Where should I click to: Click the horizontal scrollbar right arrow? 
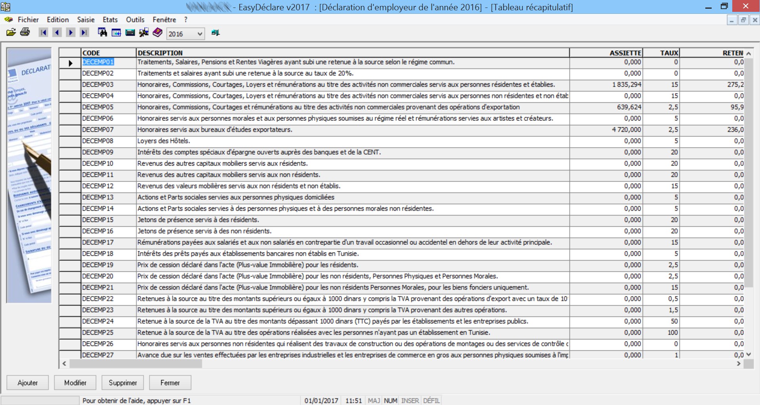click(739, 363)
